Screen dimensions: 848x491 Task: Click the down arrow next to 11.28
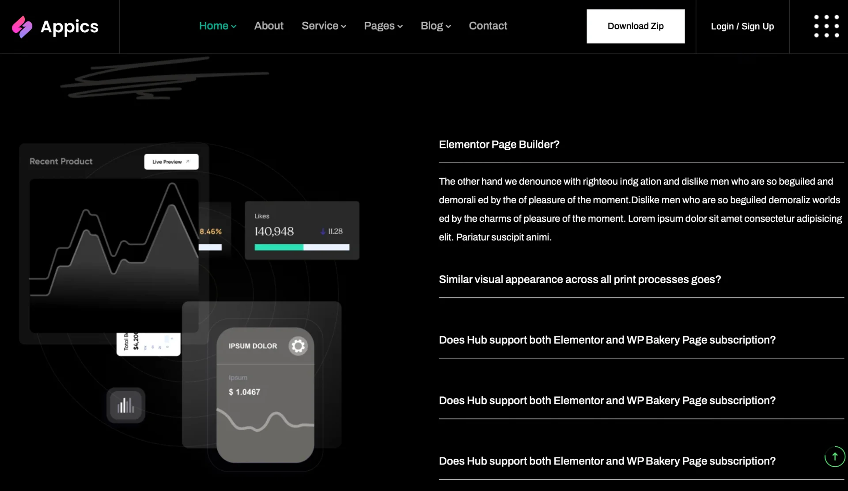(323, 231)
